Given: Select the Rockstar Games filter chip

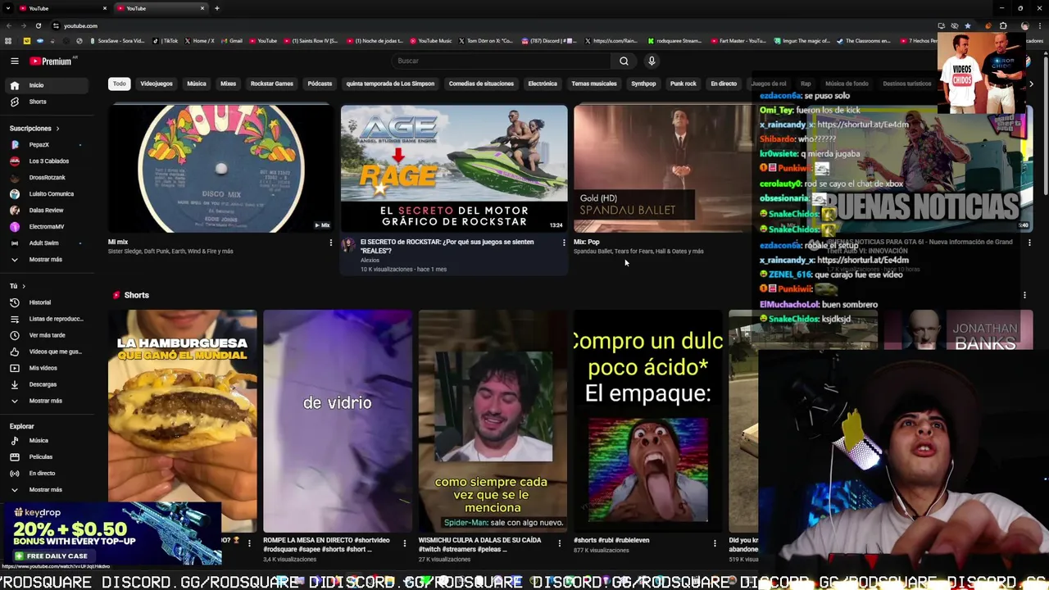Looking at the screenshot, I should tap(271, 84).
